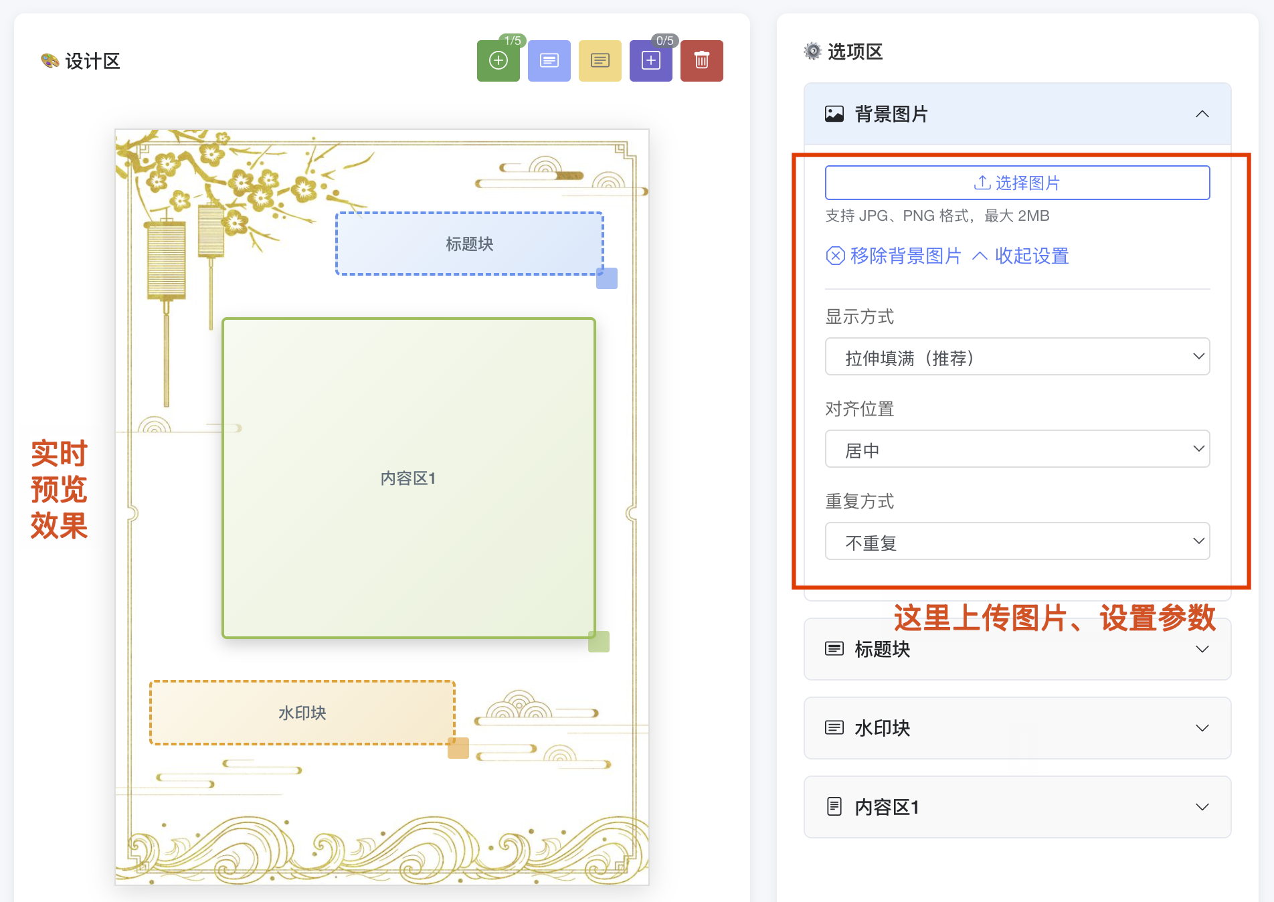Click the 标题块 panel icon

click(x=834, y=648)
